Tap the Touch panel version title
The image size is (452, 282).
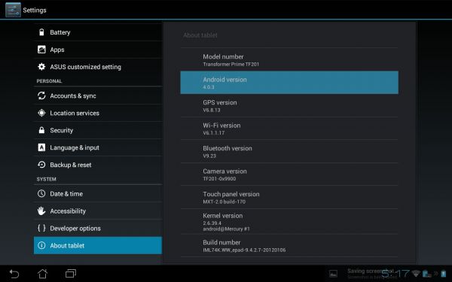click(231, 194)
